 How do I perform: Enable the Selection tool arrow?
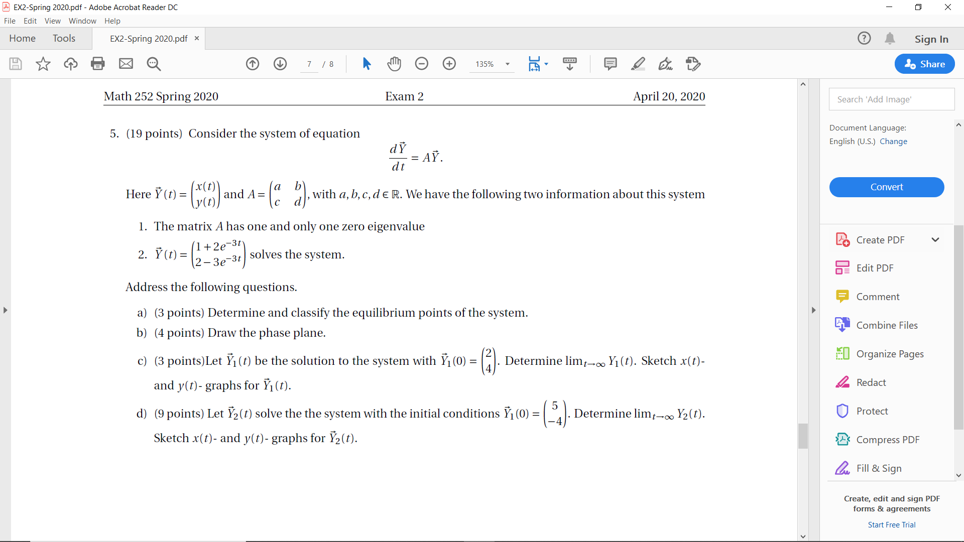(367, 64)
